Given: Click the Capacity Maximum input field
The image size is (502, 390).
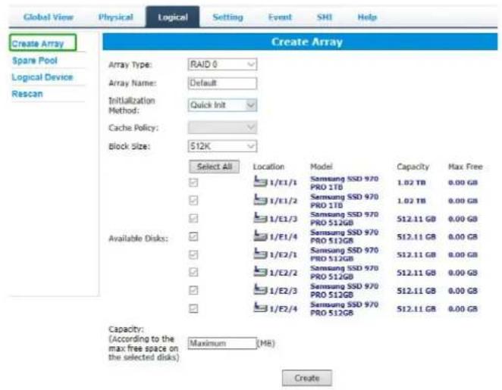Looking at the screenshot, I should point(222,343).
